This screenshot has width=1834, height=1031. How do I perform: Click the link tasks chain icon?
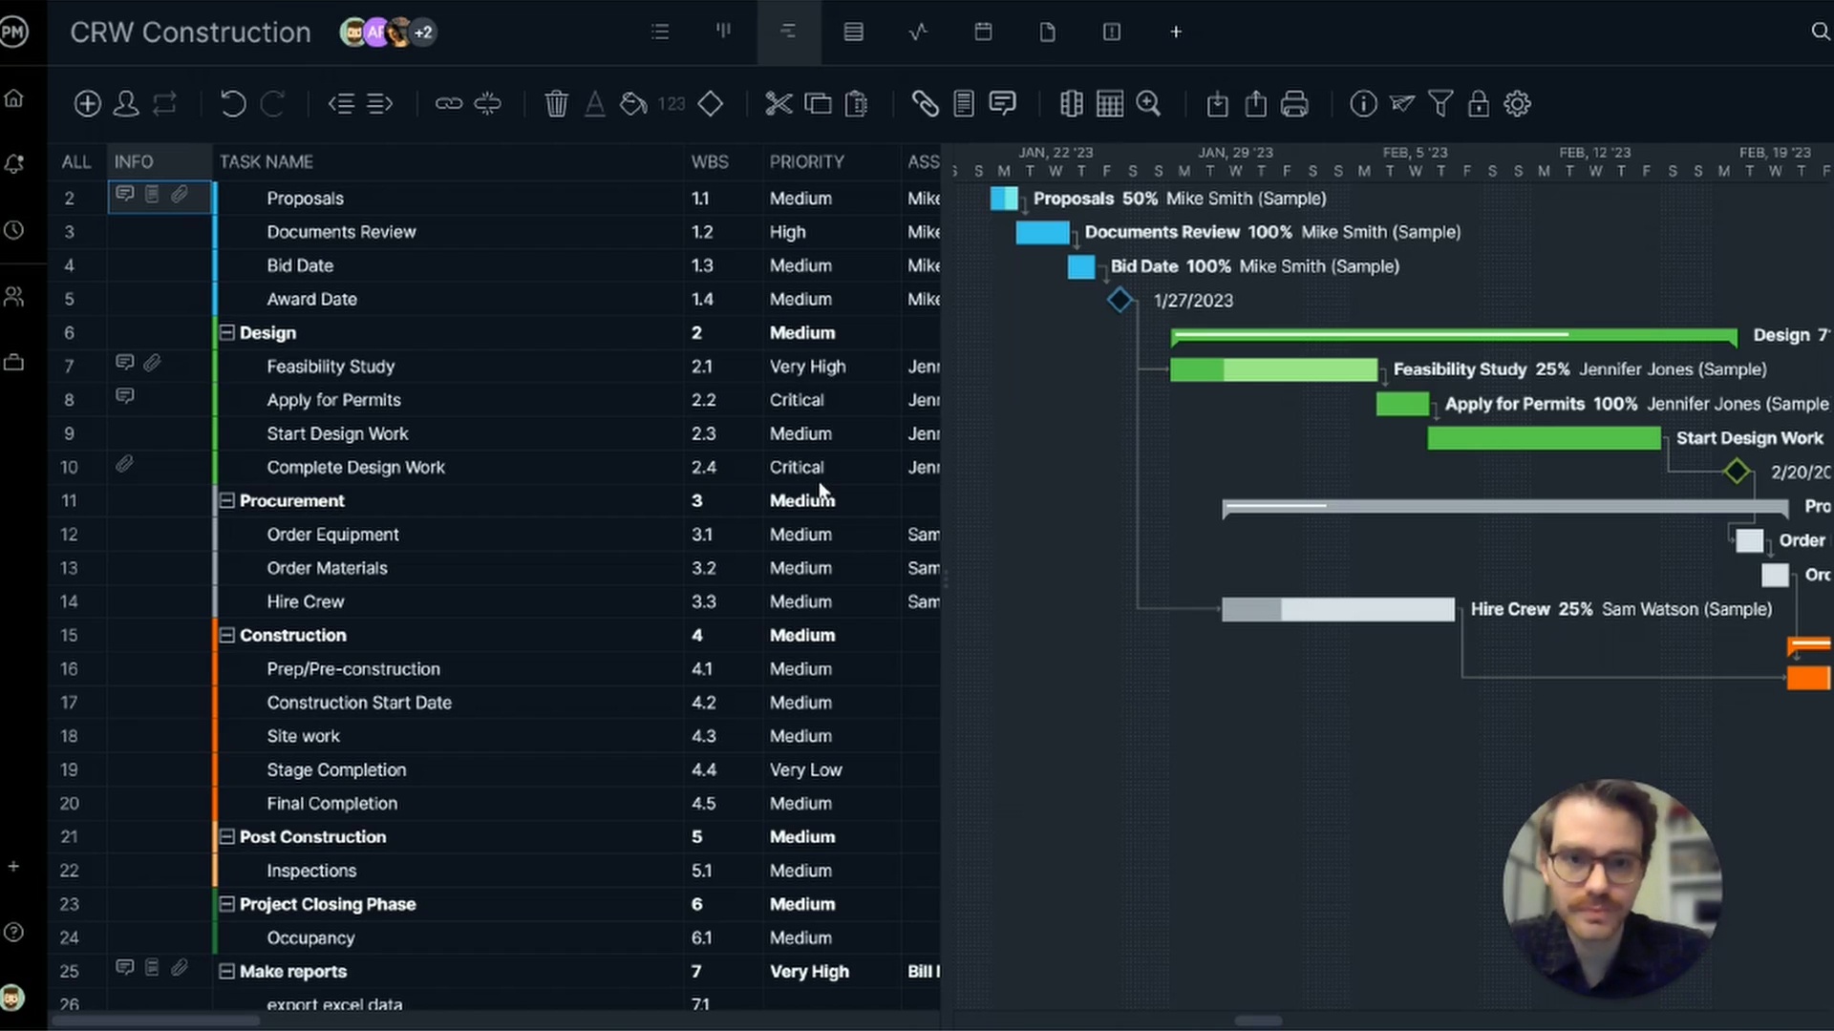(x=448, y=104)
